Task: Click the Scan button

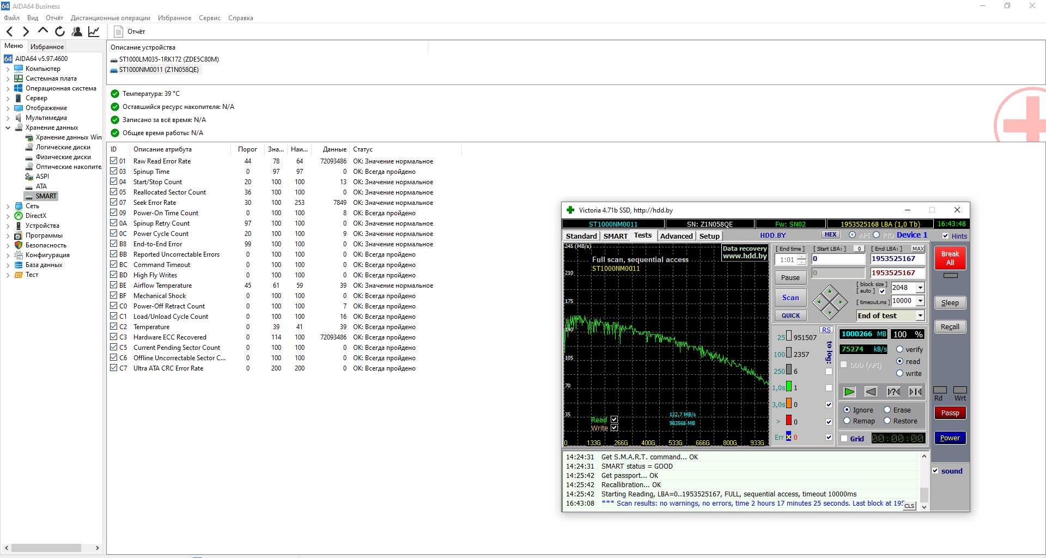Action: 790,298
